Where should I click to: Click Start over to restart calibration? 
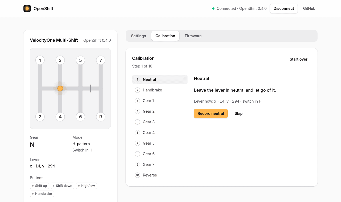point(299,59)
